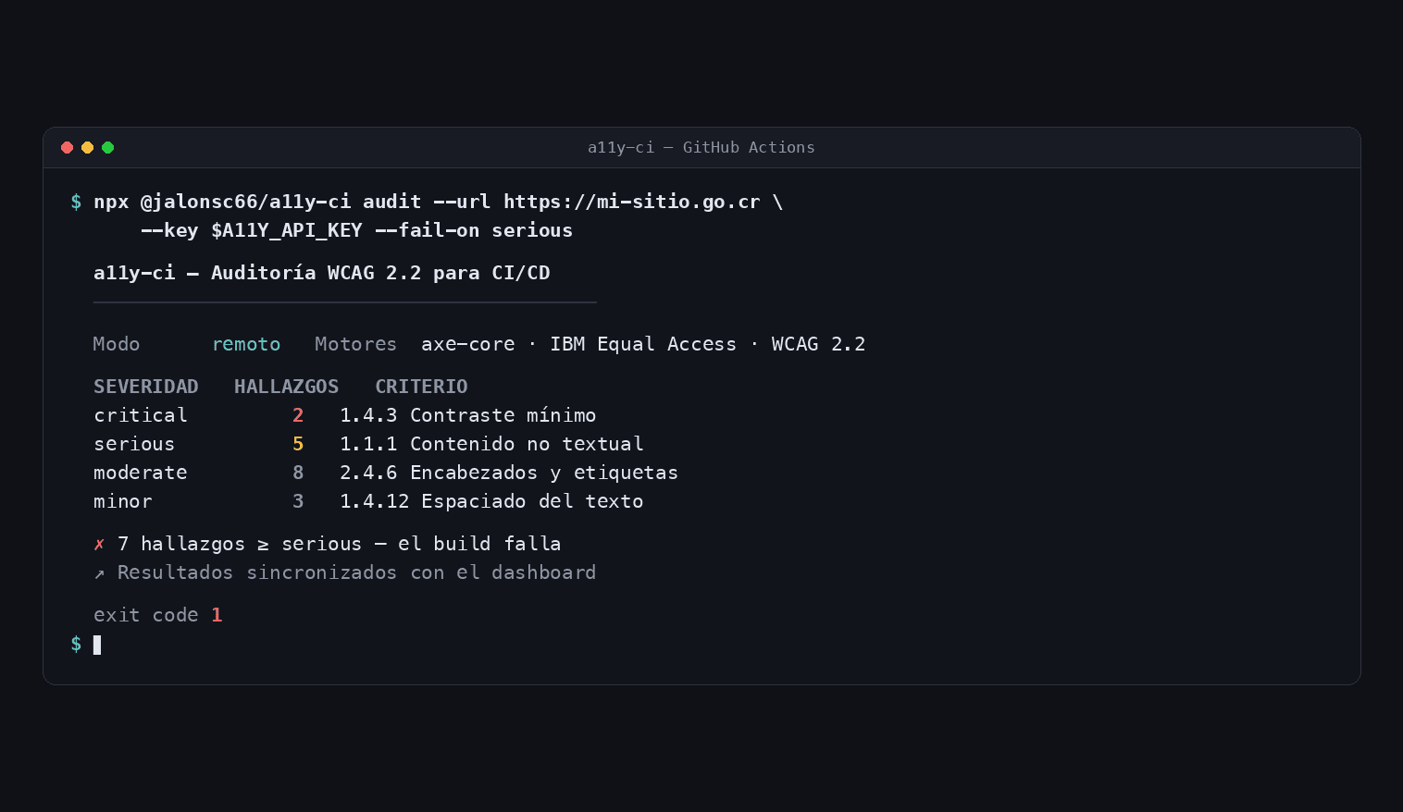Click the 'remoto' mode value
This screenshot has height=812, width=1403.
pos(246,344)
